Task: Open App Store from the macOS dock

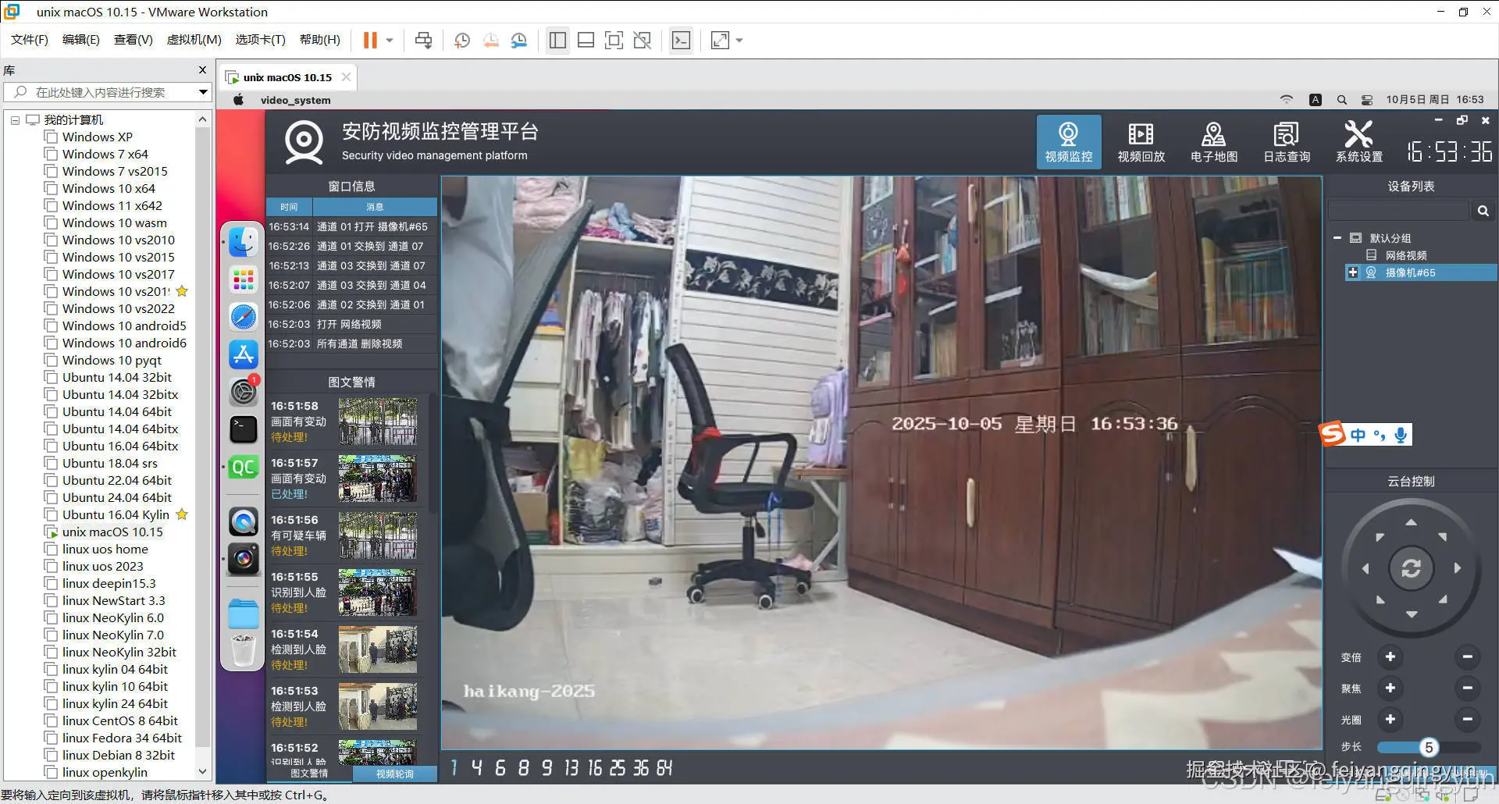Action: click(x=244, y=354)
